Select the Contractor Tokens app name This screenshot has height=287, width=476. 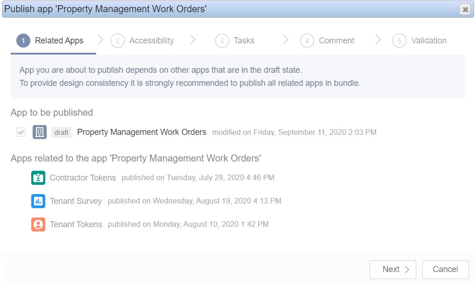(83, 178)
